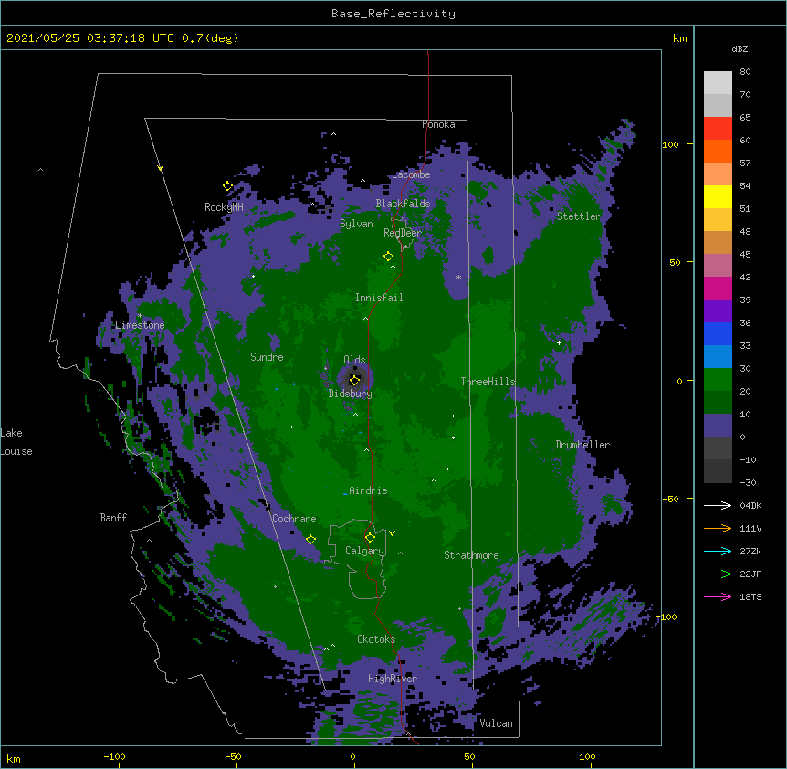Click the blue 36 dBZ color swatch
Screen dimensions: 787x769
[x=718, y=333]
